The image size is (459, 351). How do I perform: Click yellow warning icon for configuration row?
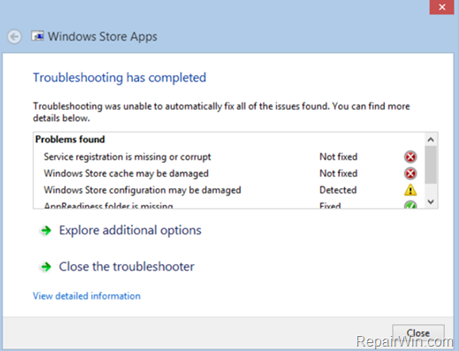[x=410, y=190]
